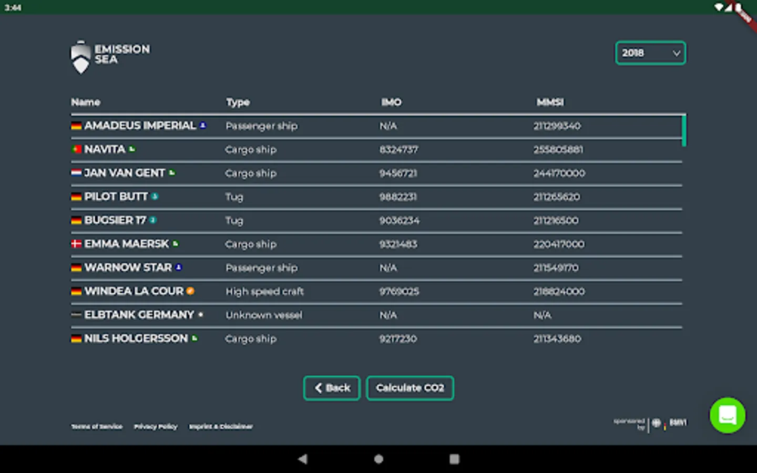Image resolution: width=757 pixels, height=473 pixels.
Task: Tap the Android recent apps button
Action: tap(454, 459)
